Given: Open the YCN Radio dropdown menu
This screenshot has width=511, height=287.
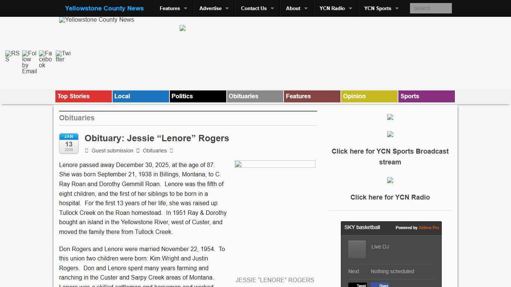Looking at the screenshot, I should [336, 8].
